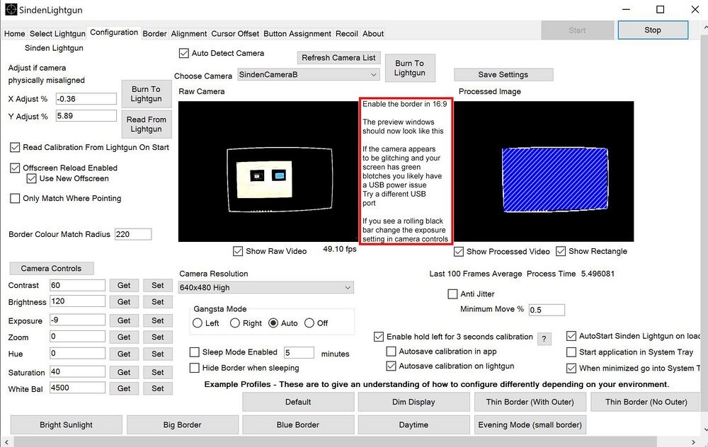The image size is (708, 447).
Task: Apply Evening Mode (small border) profile
Action: point(530,425)
